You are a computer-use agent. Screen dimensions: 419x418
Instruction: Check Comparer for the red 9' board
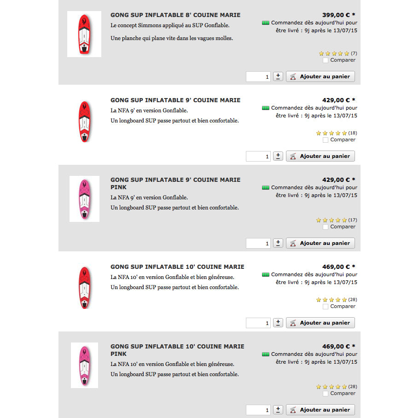[326, 140]
